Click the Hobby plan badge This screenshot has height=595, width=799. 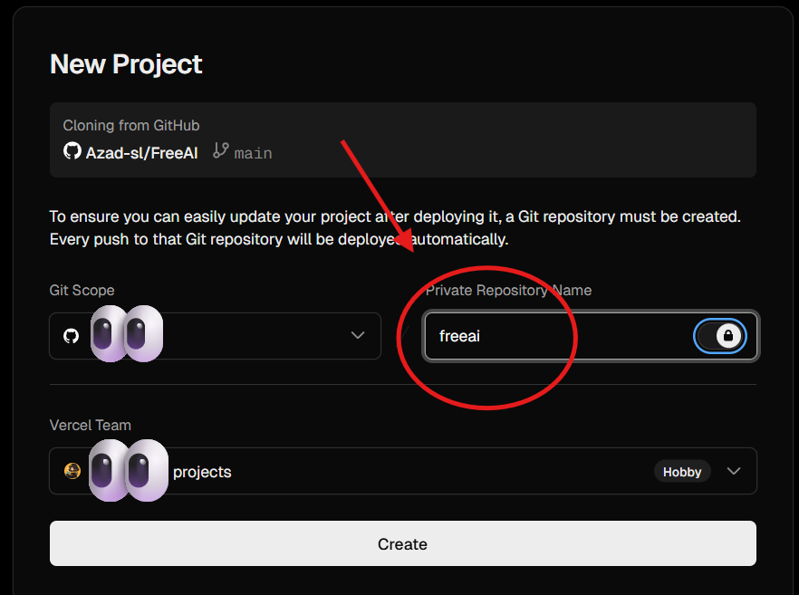[682, 472]
